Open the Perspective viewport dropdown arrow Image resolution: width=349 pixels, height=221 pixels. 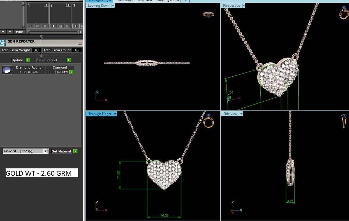[x=244, y=6]
